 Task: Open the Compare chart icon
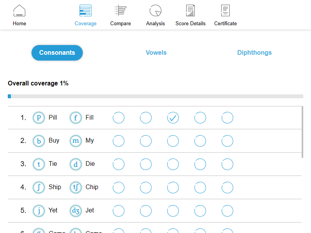121,11
